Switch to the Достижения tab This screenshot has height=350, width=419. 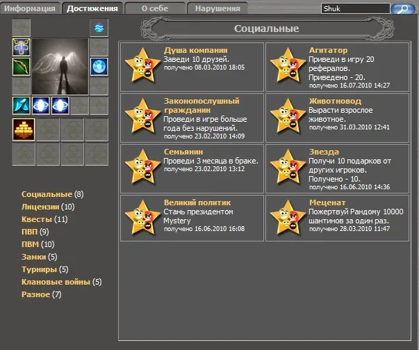pyautogui.click(x=92, y=8)
